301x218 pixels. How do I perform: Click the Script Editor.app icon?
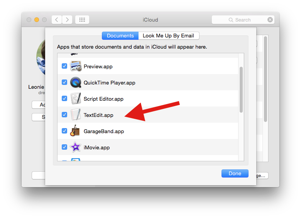click(76, 99)
